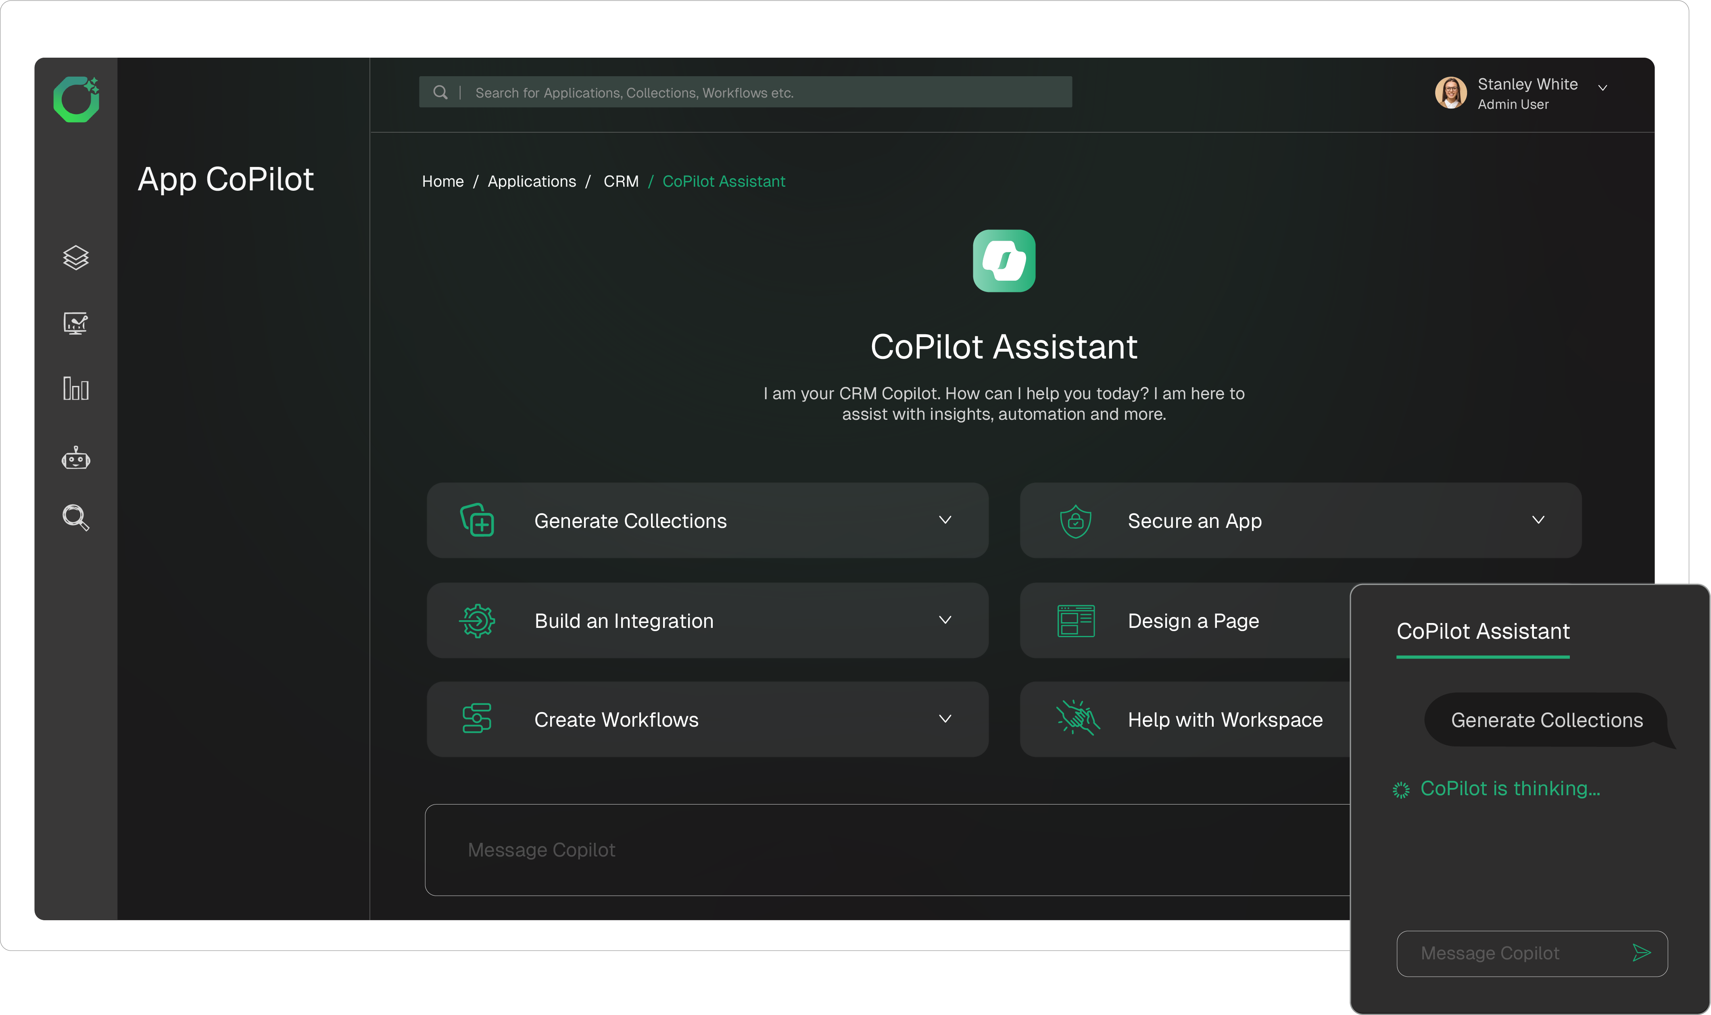Open the robot assistant sidebar icon
The image size is (1711, 1015).
click(76, 458)
